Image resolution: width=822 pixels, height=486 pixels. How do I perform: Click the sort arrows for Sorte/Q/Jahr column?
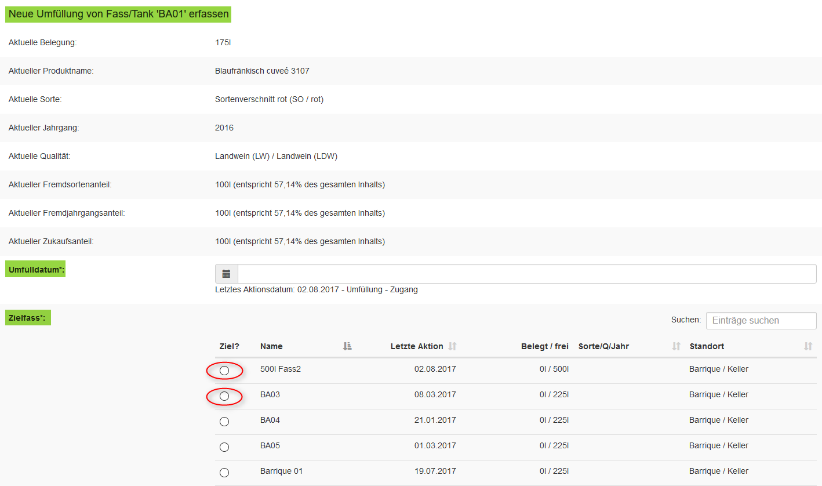tap(676, 346)
